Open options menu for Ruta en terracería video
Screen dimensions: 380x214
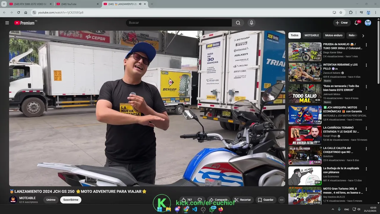coord(366,86)
